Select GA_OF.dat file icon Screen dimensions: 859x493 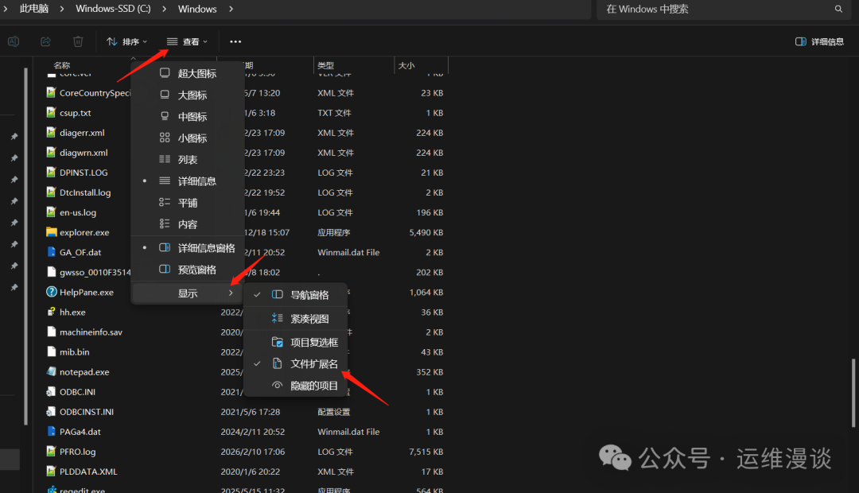[x=52, y=252]
